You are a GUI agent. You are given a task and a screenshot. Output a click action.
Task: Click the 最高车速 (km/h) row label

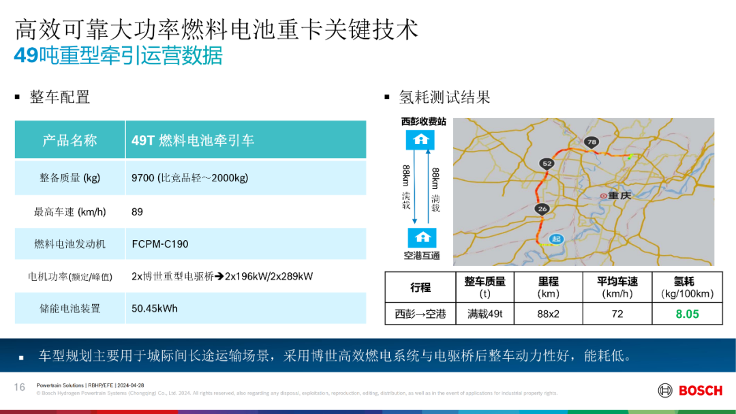click(x=70, y=212)
